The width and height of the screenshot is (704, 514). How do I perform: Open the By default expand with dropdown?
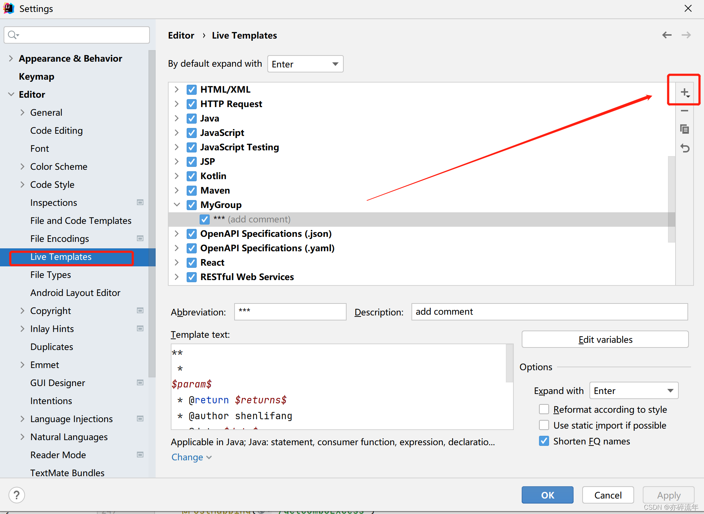(x=305, y=64)
